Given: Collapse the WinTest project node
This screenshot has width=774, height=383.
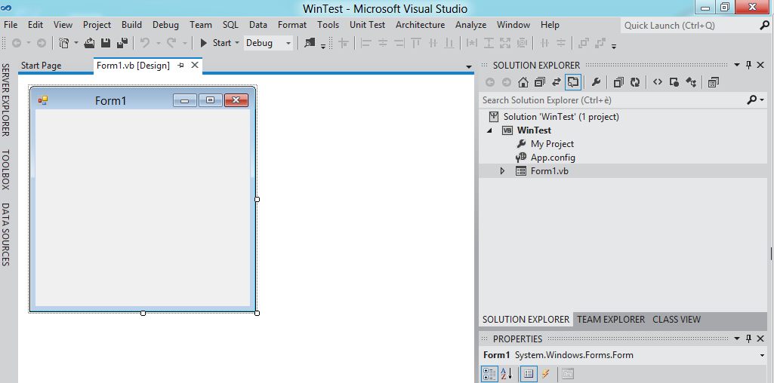Looking at the screenshot, I should (x=489, y=130).
